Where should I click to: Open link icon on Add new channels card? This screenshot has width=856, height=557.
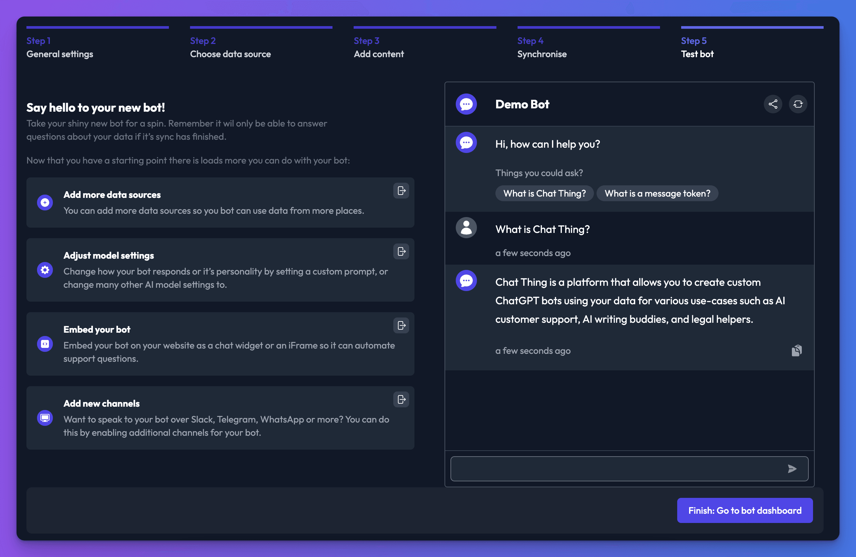tap(401, 399)
